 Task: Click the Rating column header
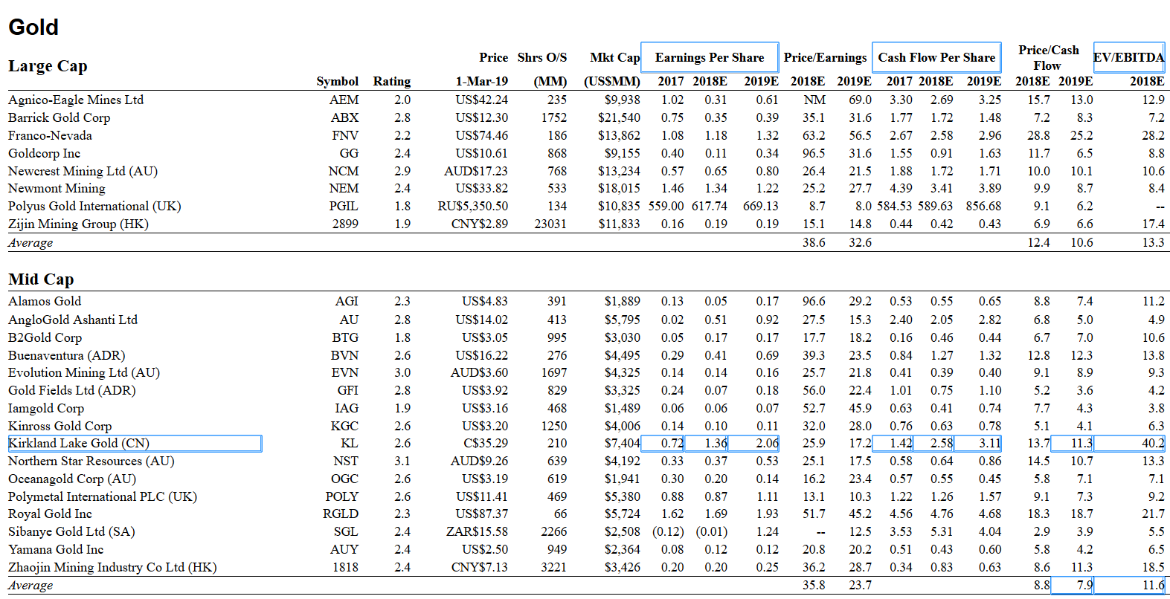pos(391,82)
